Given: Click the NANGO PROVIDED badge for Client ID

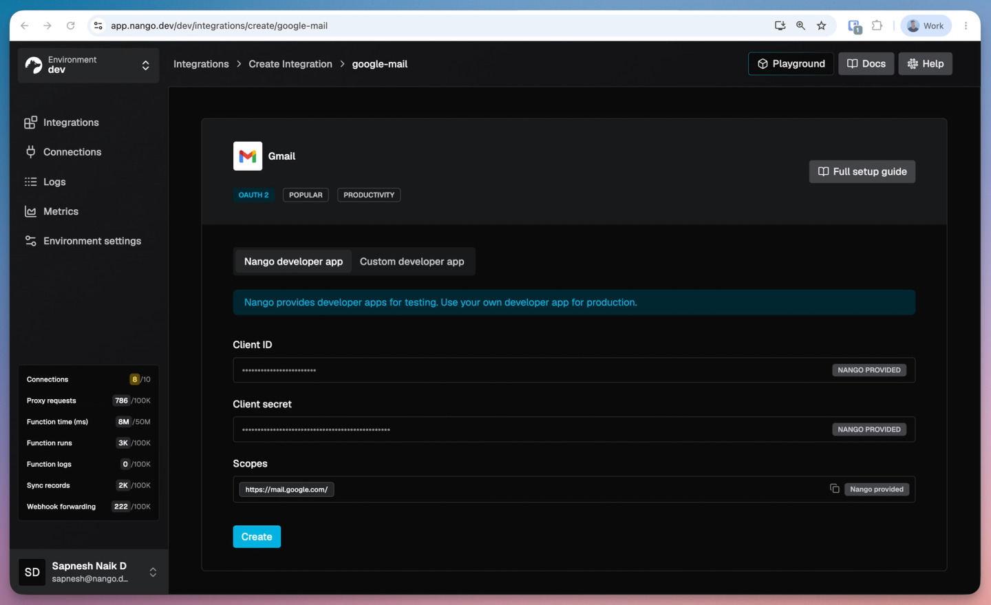Looking at the screenshot, I should 869,370.
